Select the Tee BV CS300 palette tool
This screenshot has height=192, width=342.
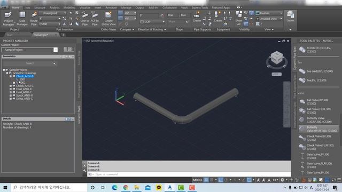coord(318,80)
